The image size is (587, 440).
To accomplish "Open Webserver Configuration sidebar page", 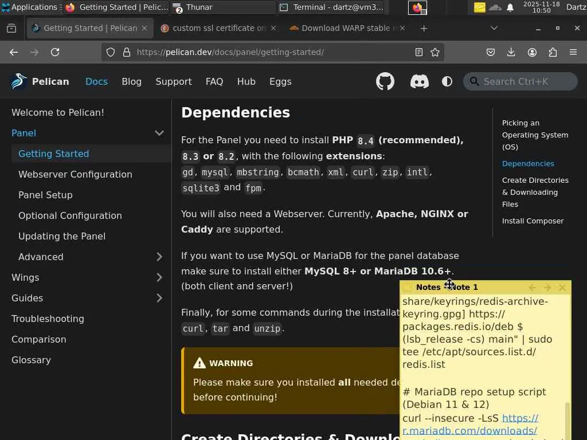I will pos(75,174).
